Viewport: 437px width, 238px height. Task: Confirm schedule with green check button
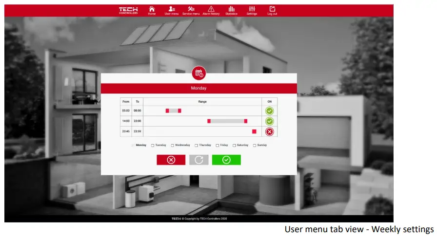coord(226,160)
